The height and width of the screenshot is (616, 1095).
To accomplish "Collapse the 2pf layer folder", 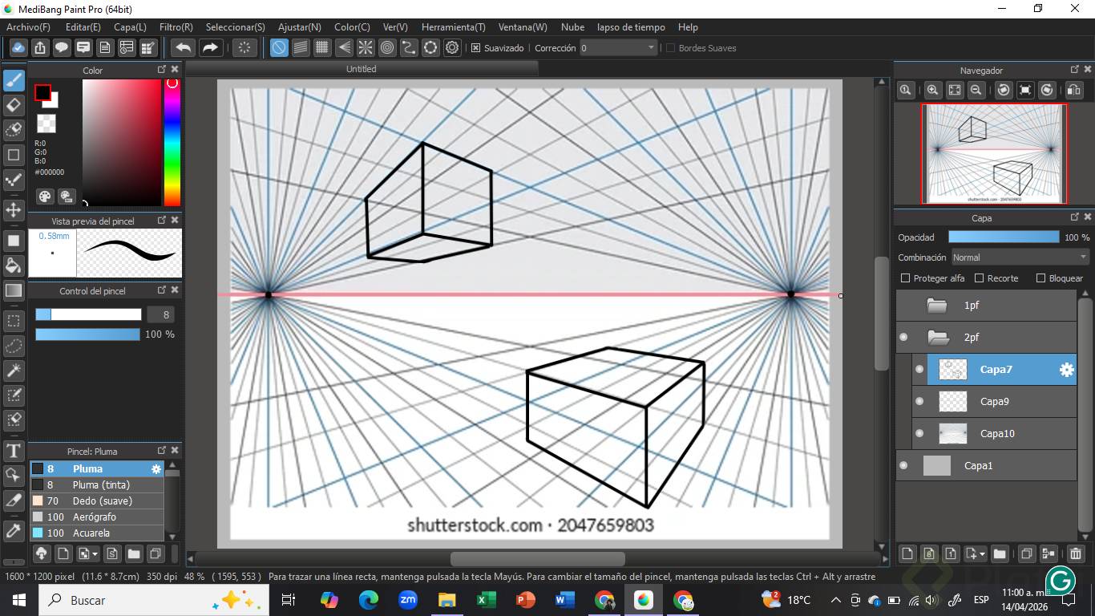I will click(936, 338).
